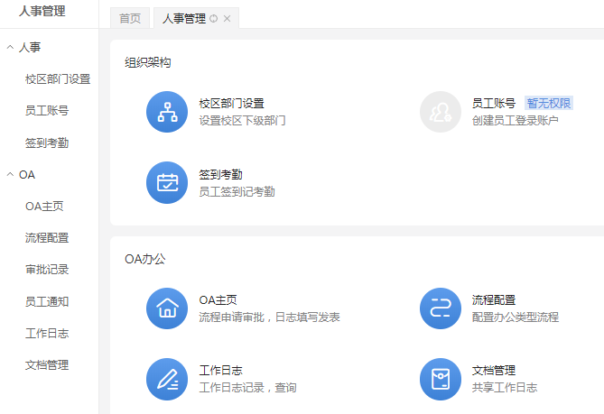The width and height of the screenshot is (604, 414).
Task: Click the greyed-out 员工账号 user icon
Action: click(441, 112)
